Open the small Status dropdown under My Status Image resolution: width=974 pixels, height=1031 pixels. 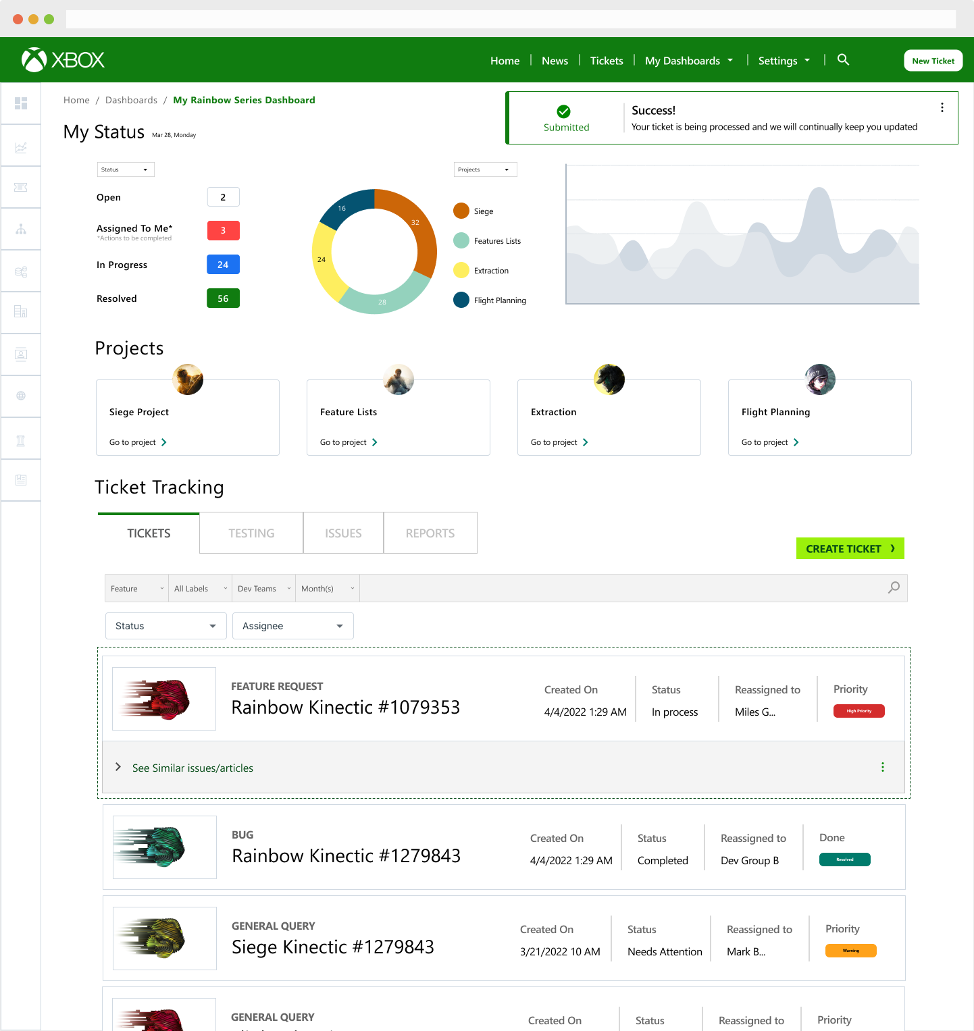coord(126,169)
